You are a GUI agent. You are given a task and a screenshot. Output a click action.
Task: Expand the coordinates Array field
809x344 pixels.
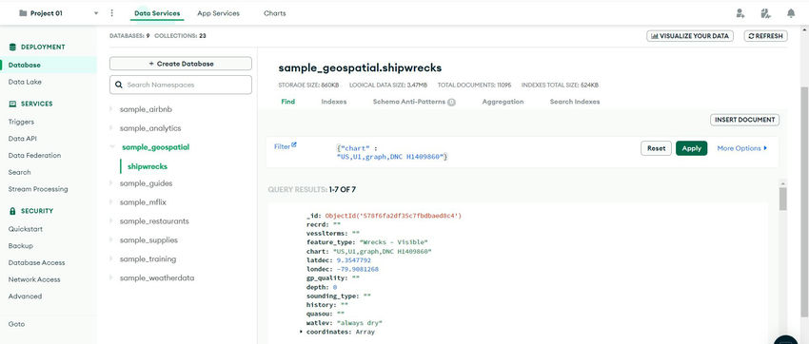[302, 333]
